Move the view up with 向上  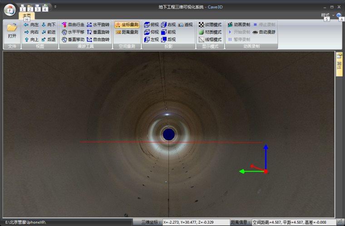[31, 39]
